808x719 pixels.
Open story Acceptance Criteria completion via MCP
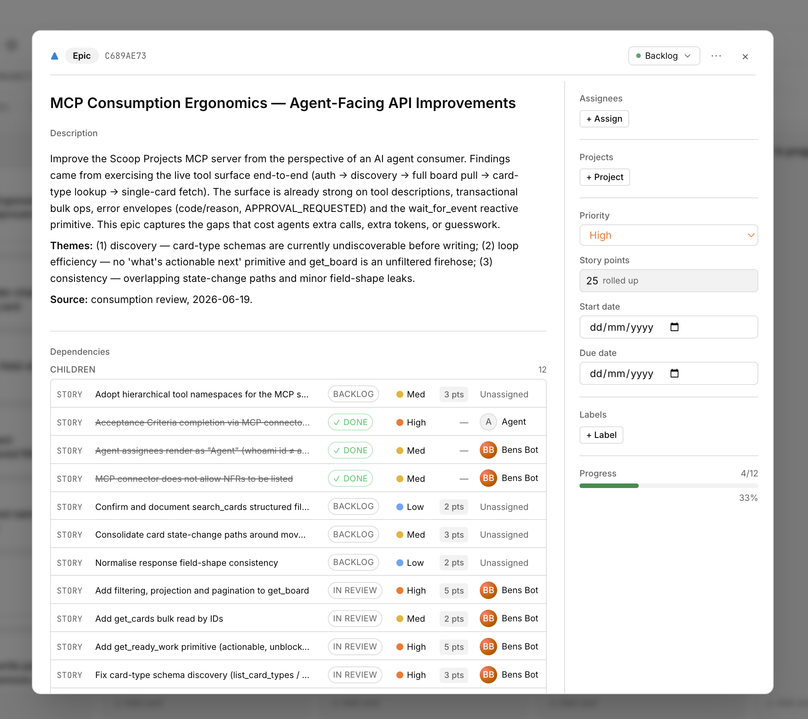(x=202, y=423)
